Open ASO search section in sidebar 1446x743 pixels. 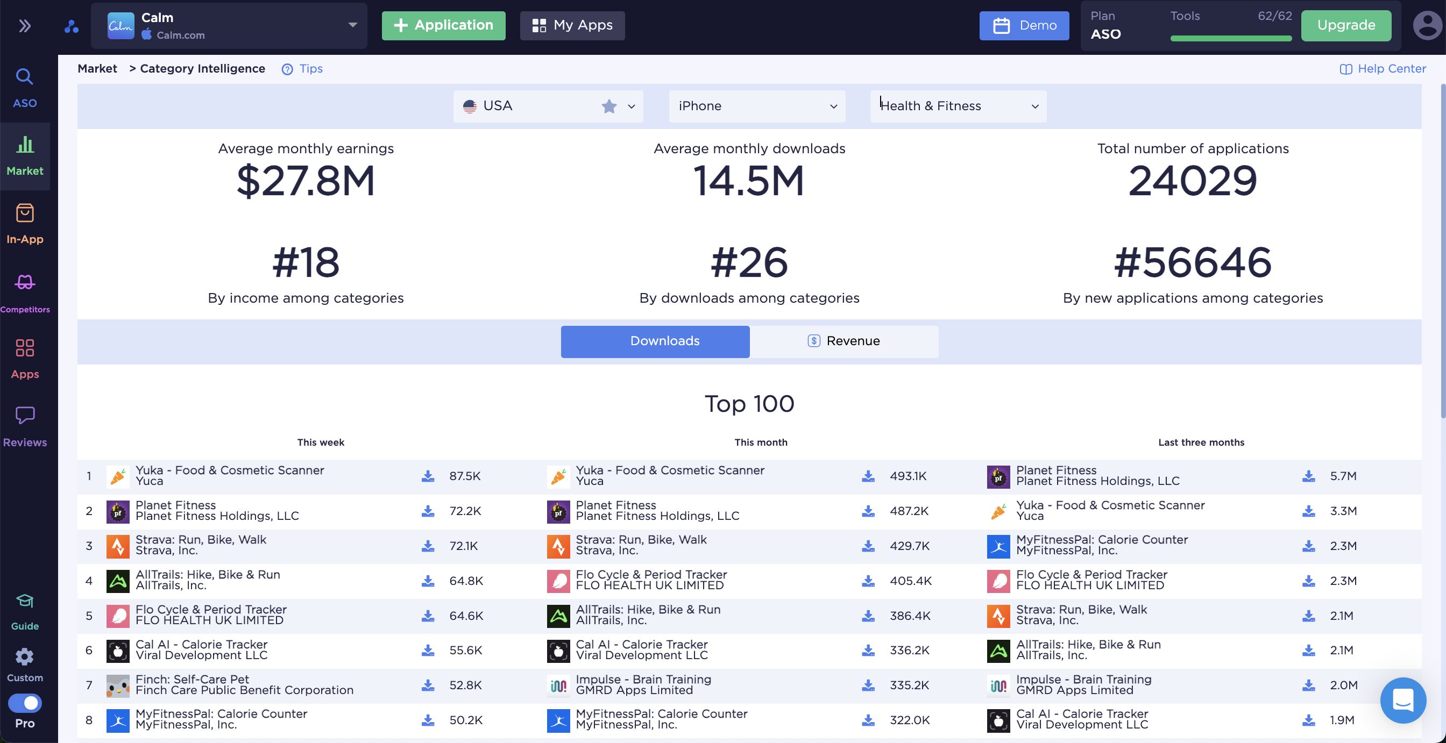(25, 88)
